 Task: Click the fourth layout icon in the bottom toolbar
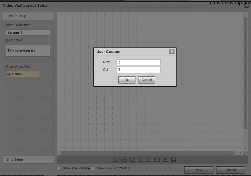(141, 159)
